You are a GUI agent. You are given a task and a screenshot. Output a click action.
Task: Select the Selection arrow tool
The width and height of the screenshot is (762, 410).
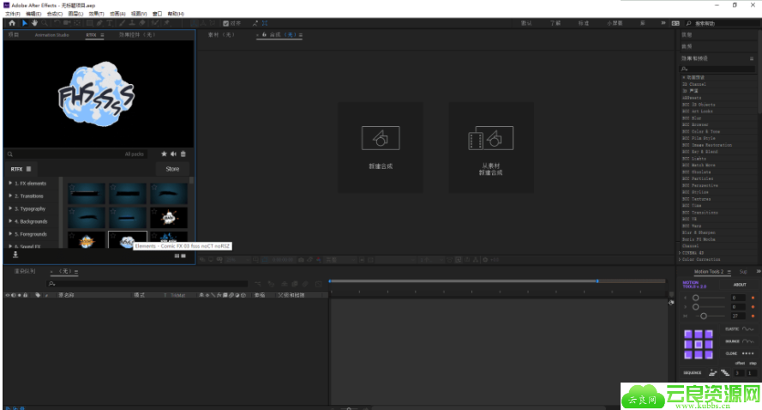coord(24,23)
